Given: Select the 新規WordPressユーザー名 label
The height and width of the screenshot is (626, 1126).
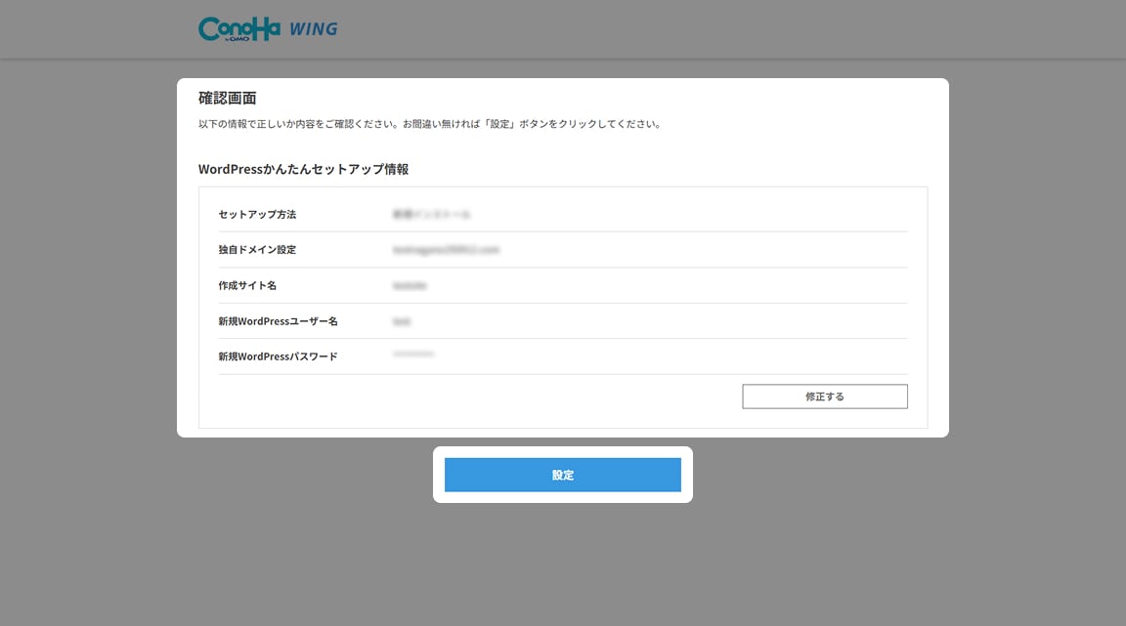Looking at the screenshot, I should pos(278,321).
